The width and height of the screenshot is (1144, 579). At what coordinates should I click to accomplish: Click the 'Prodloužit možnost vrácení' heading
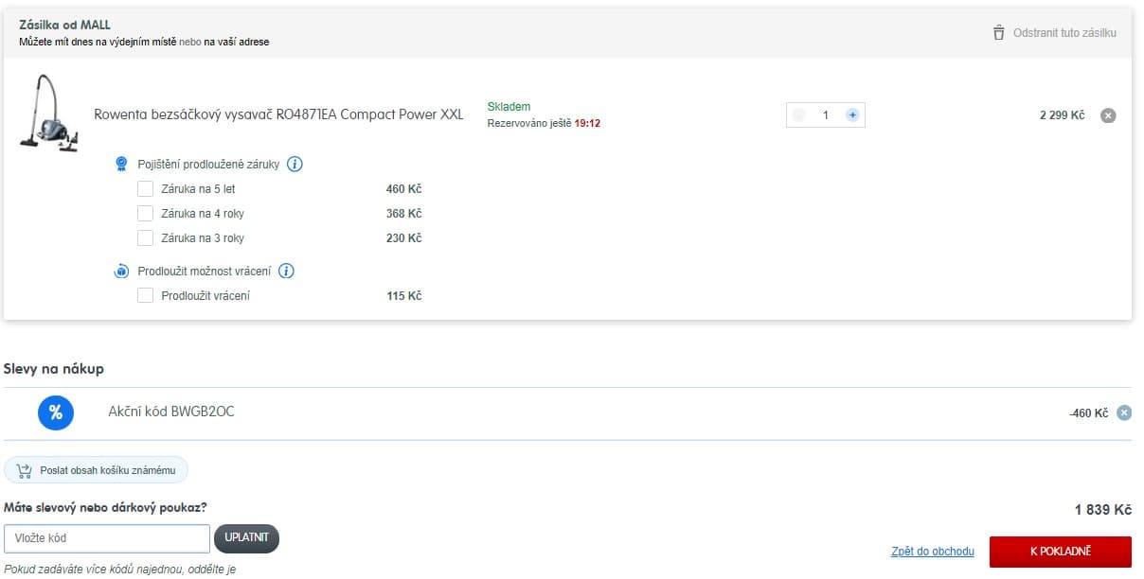click(x=205, y=272)
